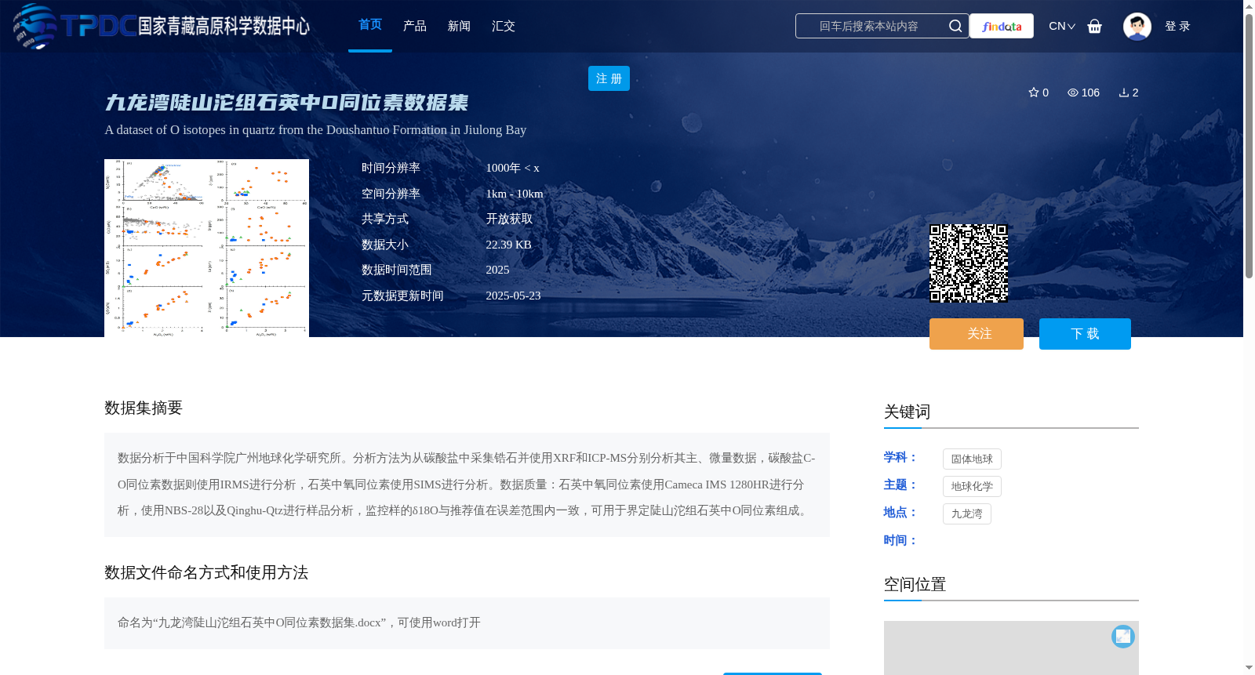1255x675 pixels.
Task: Go to the 首页 tab
Action: (370, 25)
